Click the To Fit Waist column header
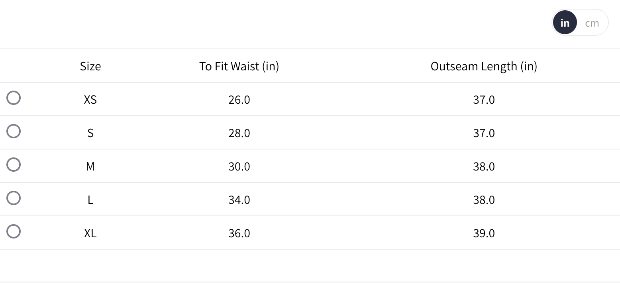 point(239,66)
